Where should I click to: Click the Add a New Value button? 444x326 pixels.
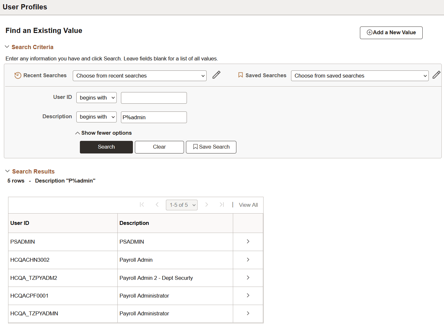point(391,33)
